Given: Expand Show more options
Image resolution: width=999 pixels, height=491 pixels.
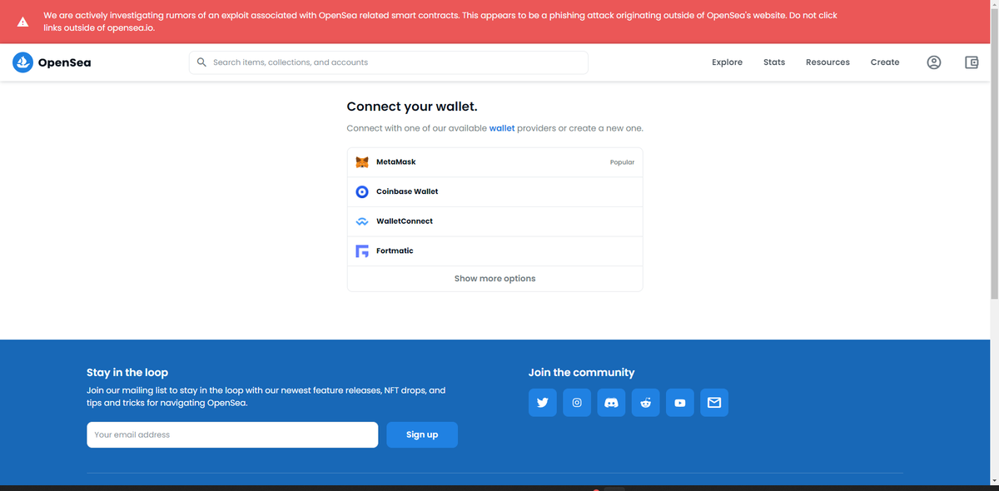Looking at the screenshot, I should 495,279.
